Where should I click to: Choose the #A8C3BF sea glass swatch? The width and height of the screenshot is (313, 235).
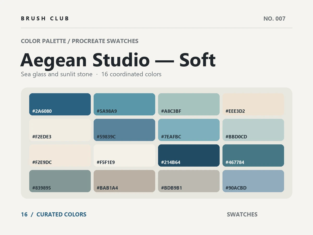click(189, 104)
